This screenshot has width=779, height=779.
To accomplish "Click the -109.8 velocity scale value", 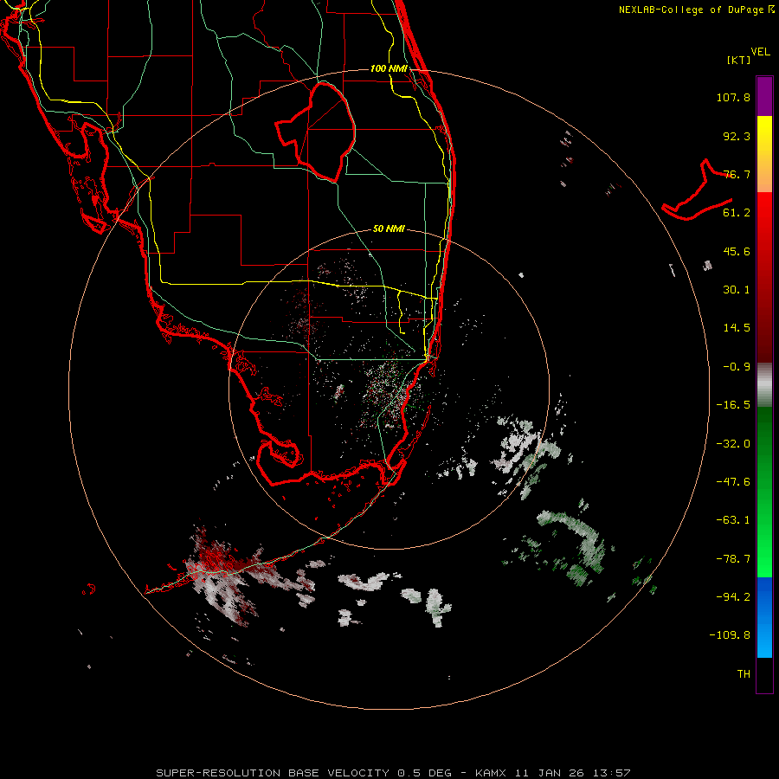I will coord(730,635).
